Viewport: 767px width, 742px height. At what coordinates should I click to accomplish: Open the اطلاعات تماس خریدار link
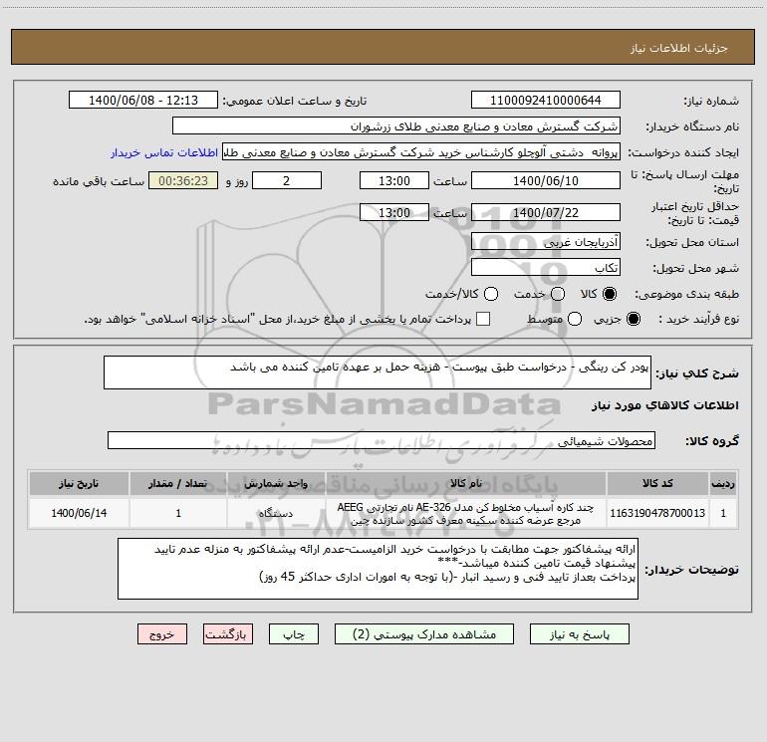pos(164,152)
